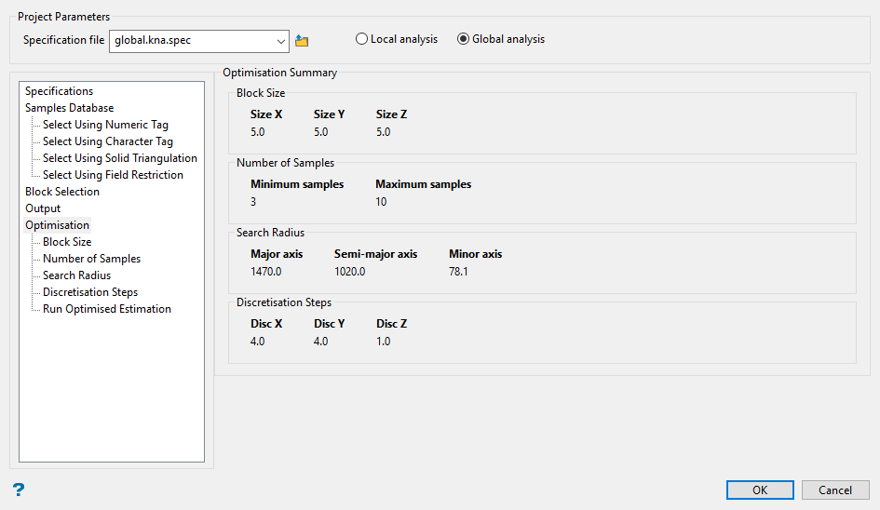Open the Output section

point(43,208)
